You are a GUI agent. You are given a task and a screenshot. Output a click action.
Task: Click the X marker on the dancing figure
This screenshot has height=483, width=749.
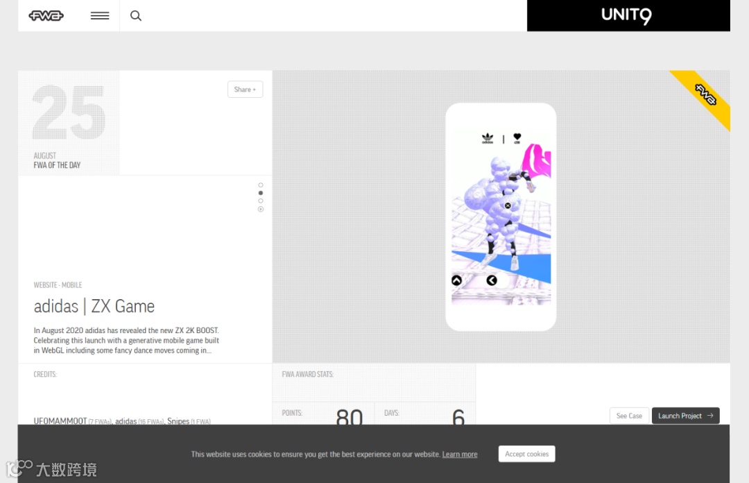click(508, 205)
